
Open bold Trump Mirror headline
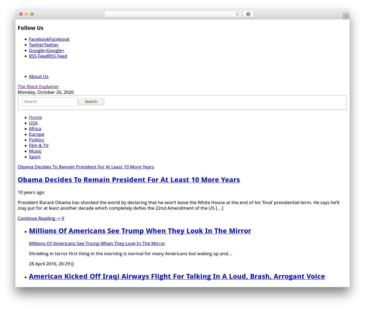pyautogui.click(x=140, y=231)
